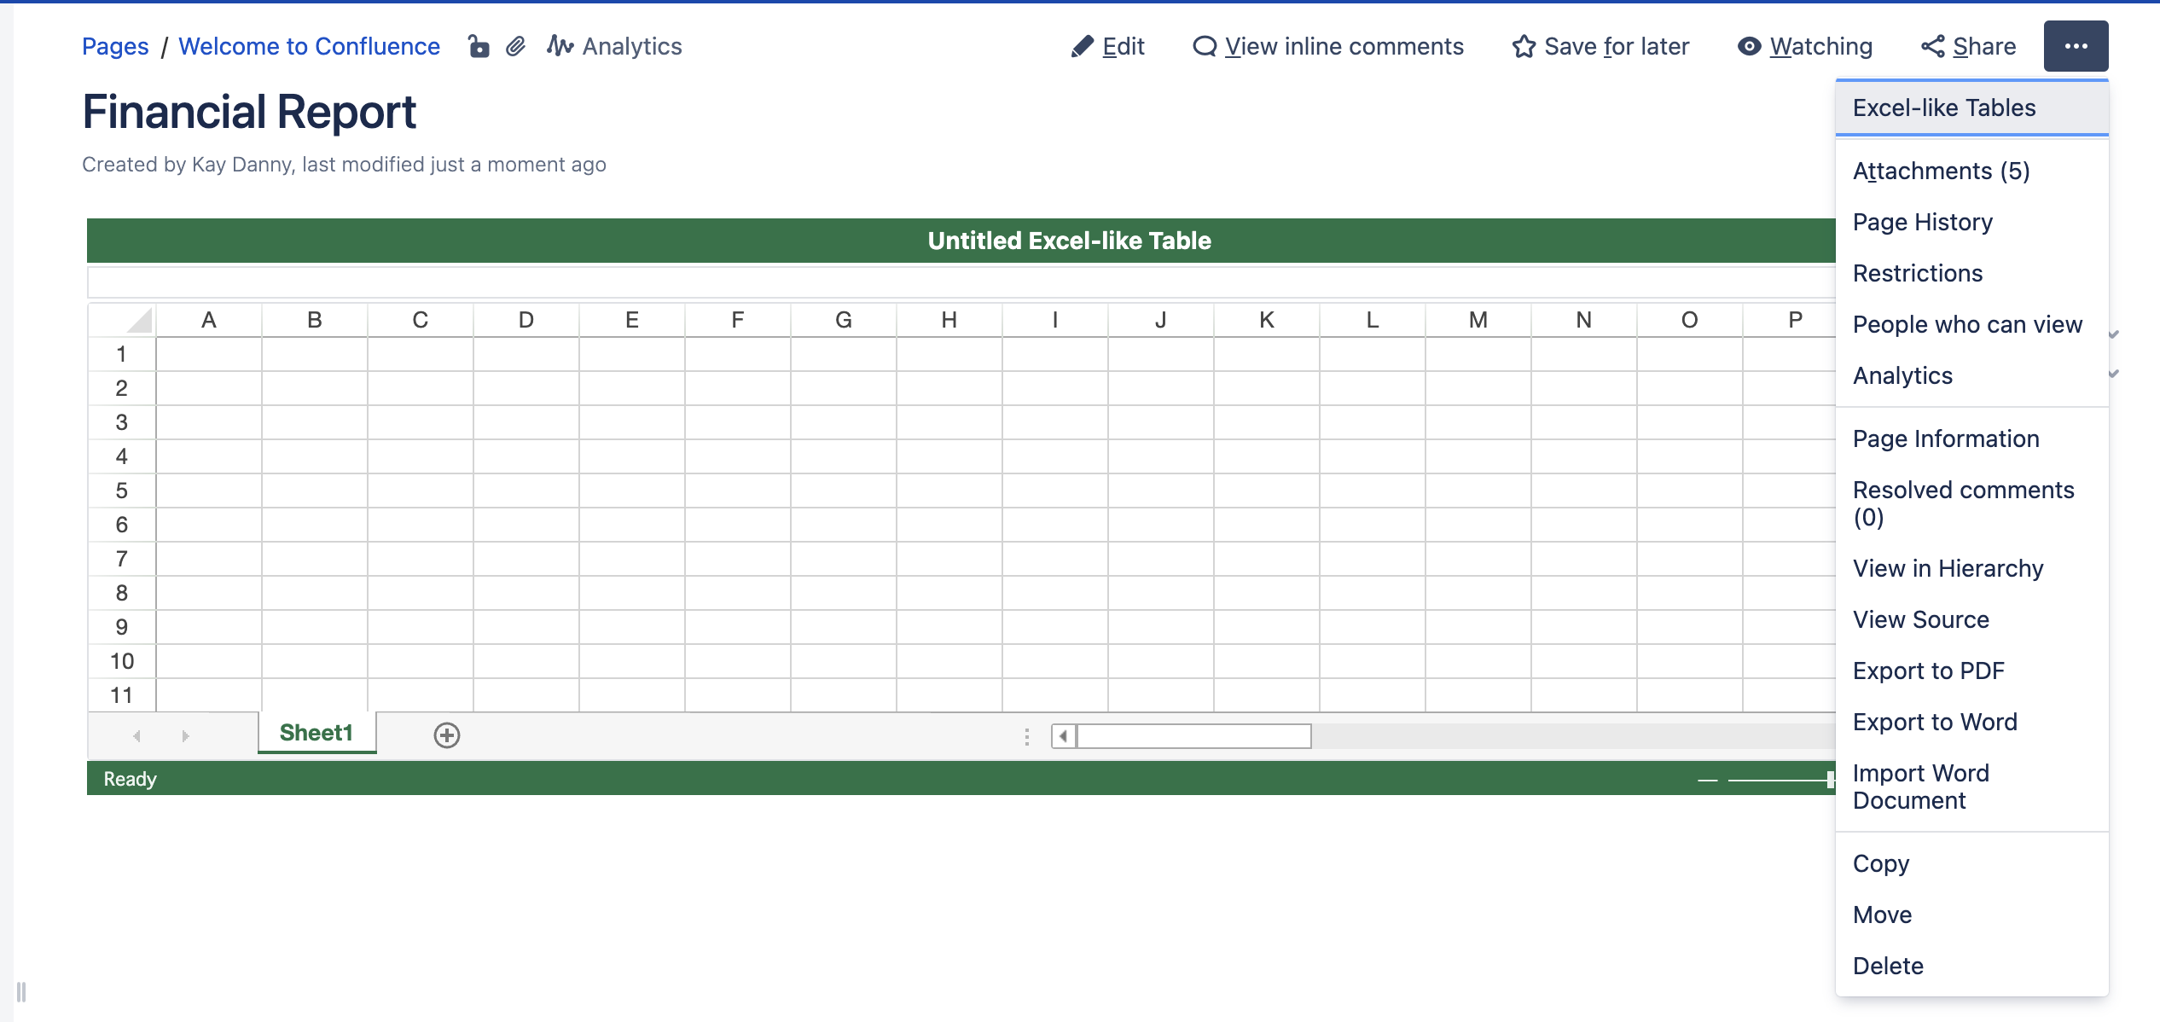Click the Save for later star icon
Viewport: 2160px width, 1022px height.
pyautogui.click(x=1524, y=46)
